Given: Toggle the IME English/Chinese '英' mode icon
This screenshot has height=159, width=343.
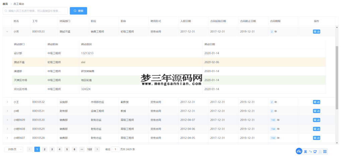Looking at the screenshot, I should tap(305, 152).
